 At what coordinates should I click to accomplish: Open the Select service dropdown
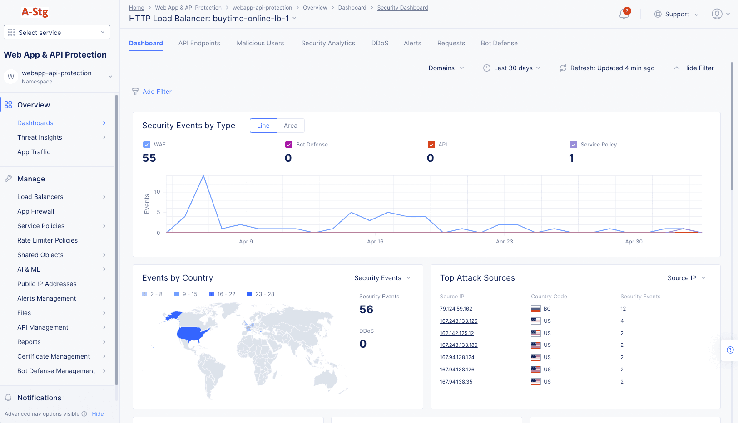coord(57,33)
